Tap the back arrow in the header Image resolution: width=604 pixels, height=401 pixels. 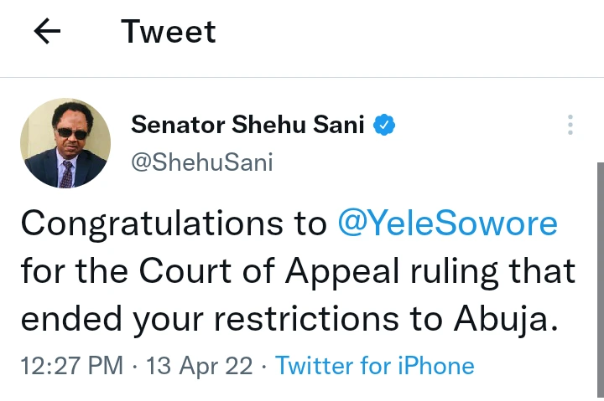click(x=48, y=32)
